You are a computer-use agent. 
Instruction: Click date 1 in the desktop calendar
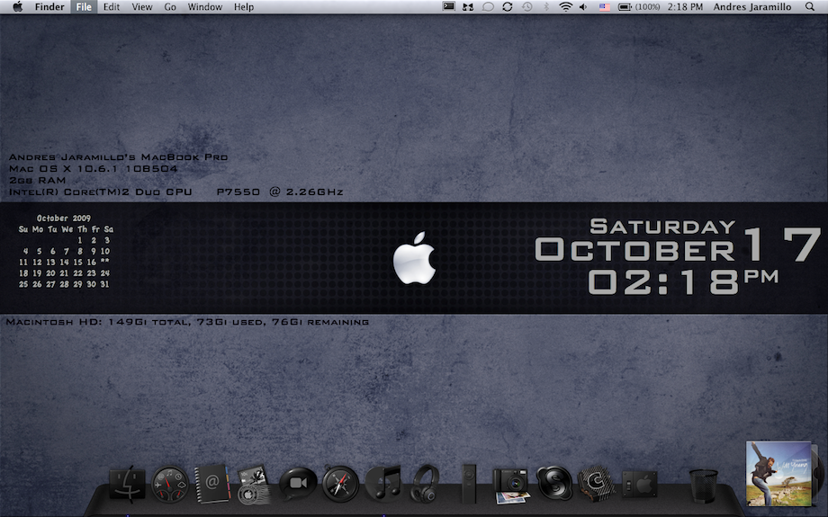tap(80, 240)
